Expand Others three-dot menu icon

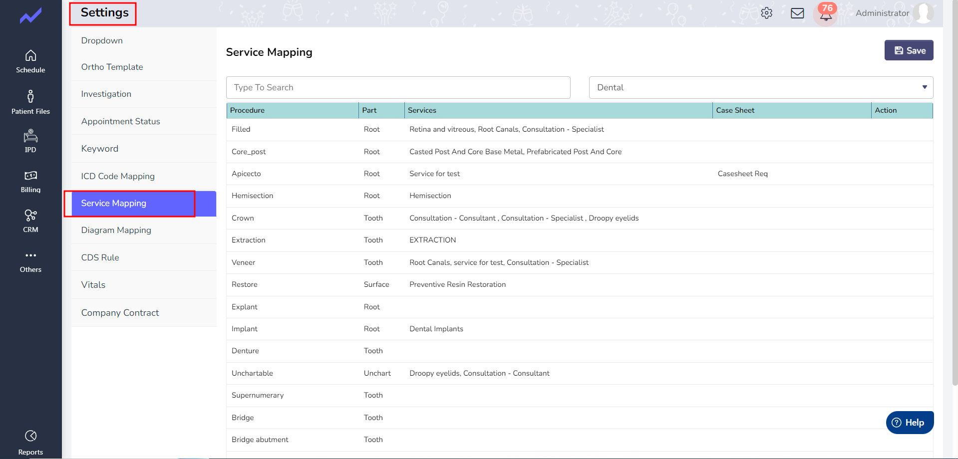point(30,255)
